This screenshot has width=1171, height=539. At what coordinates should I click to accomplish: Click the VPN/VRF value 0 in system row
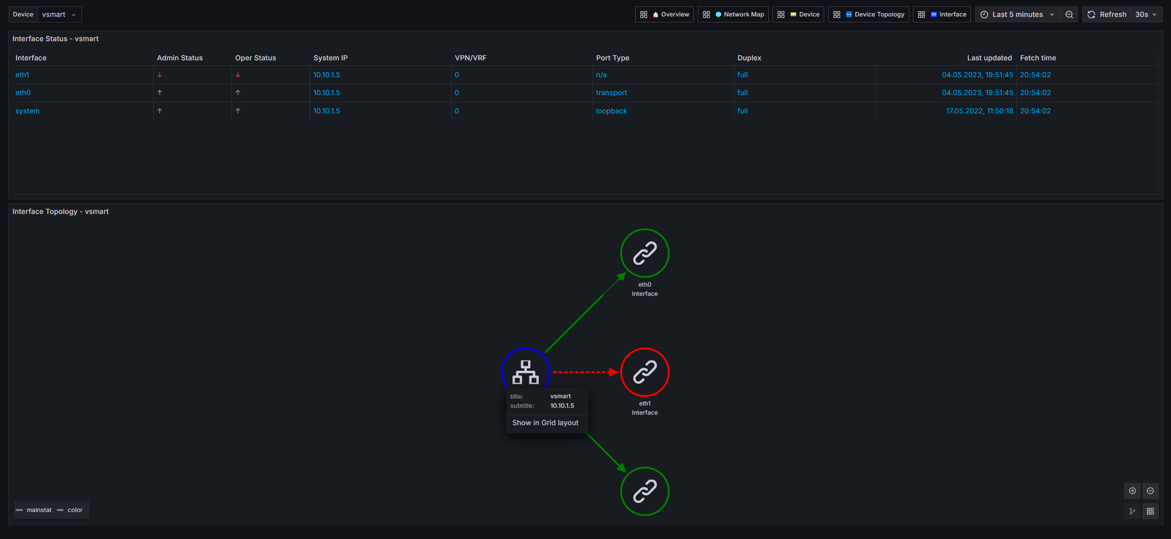(x=457, y=111)
